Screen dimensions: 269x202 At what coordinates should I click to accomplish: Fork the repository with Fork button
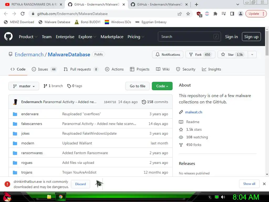(x=200, y=55)
